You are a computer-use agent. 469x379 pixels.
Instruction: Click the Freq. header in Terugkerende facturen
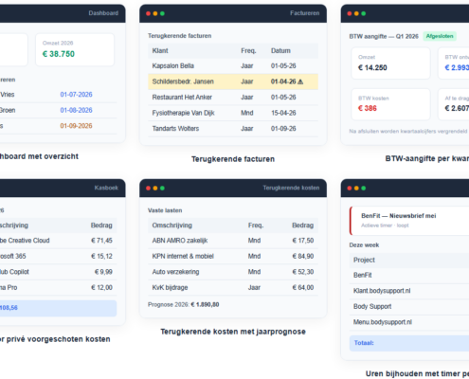[x=248, y=51]
